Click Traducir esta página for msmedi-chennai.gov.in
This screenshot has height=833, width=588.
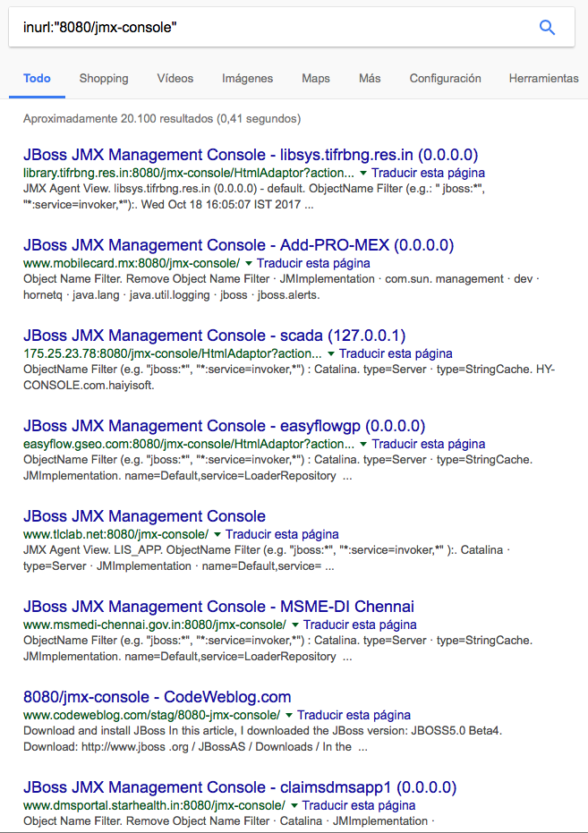[x=360, y=625]
